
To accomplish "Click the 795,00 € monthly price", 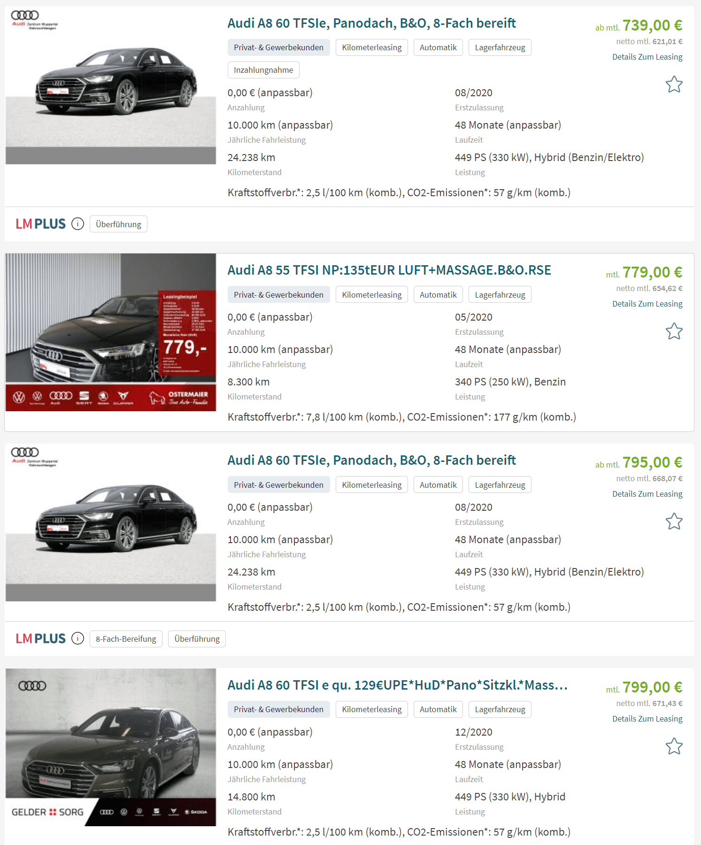I will click(652, 462).
